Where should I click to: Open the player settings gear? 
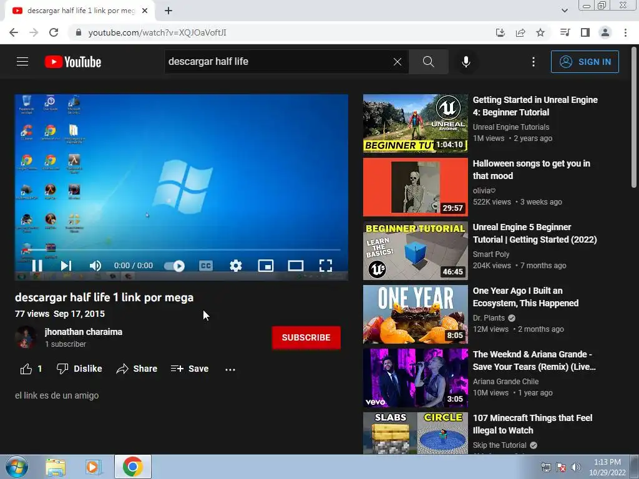pyautogui.click(x=235, y=266)
